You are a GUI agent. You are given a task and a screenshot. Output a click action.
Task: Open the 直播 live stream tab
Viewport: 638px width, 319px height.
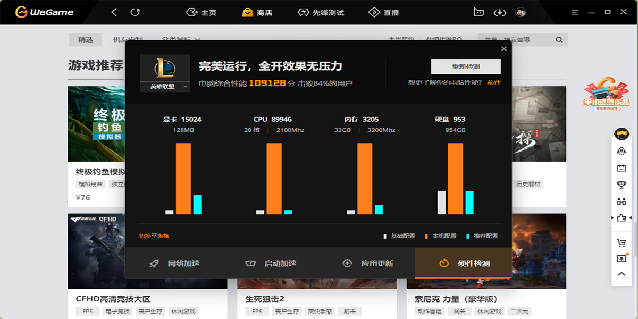point(383,12)
